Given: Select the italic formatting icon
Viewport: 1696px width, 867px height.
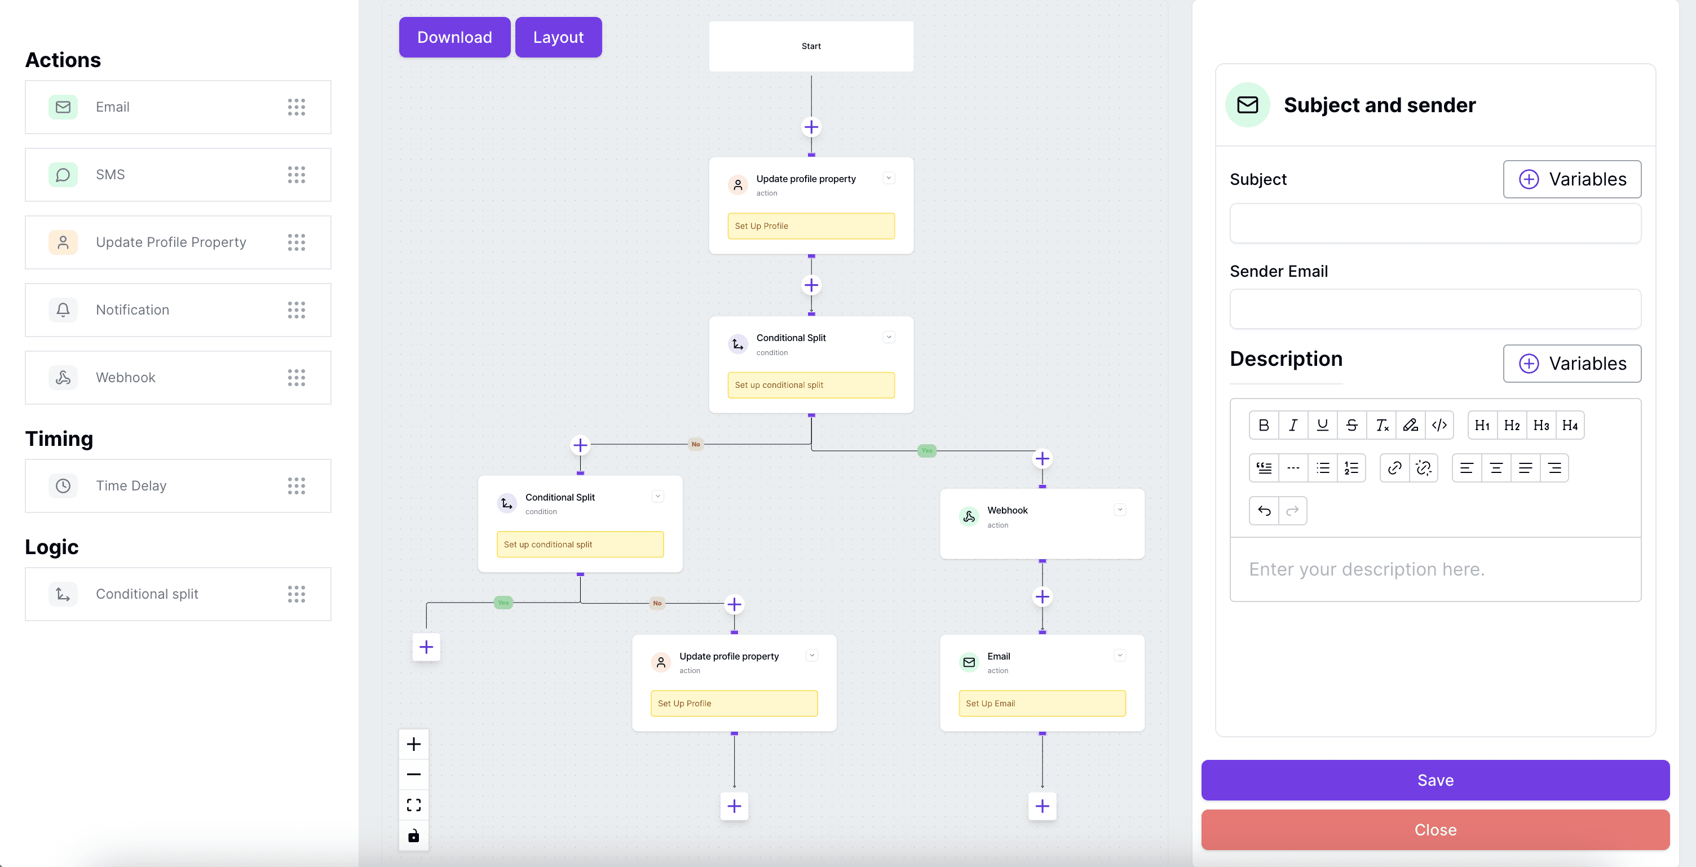Looking at the screenshot, I should pyautogui.click(x=1293, y=424).
